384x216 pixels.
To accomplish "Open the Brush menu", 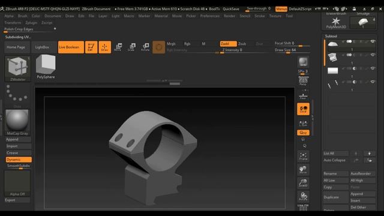I will 23,16.
